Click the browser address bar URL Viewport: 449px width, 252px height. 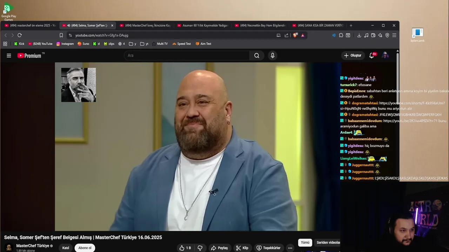tap(102, 35)
